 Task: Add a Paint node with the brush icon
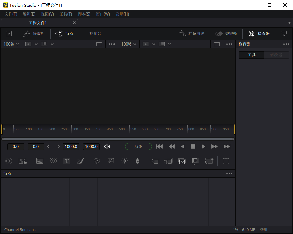coord(80,161)
